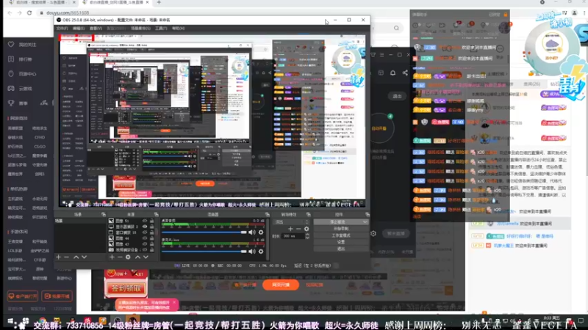
Task: Toggle the lock of 图像 51 source
Action: [152, 221]
